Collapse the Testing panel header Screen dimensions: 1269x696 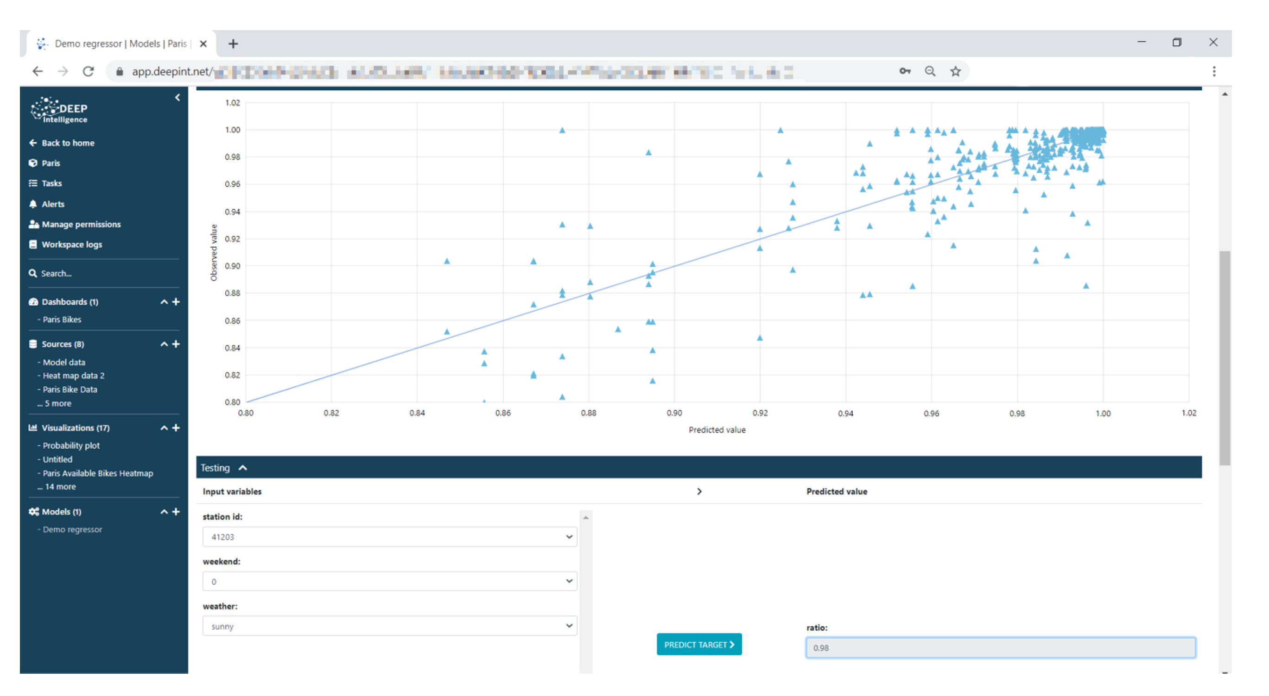click(x=243, y=468)
